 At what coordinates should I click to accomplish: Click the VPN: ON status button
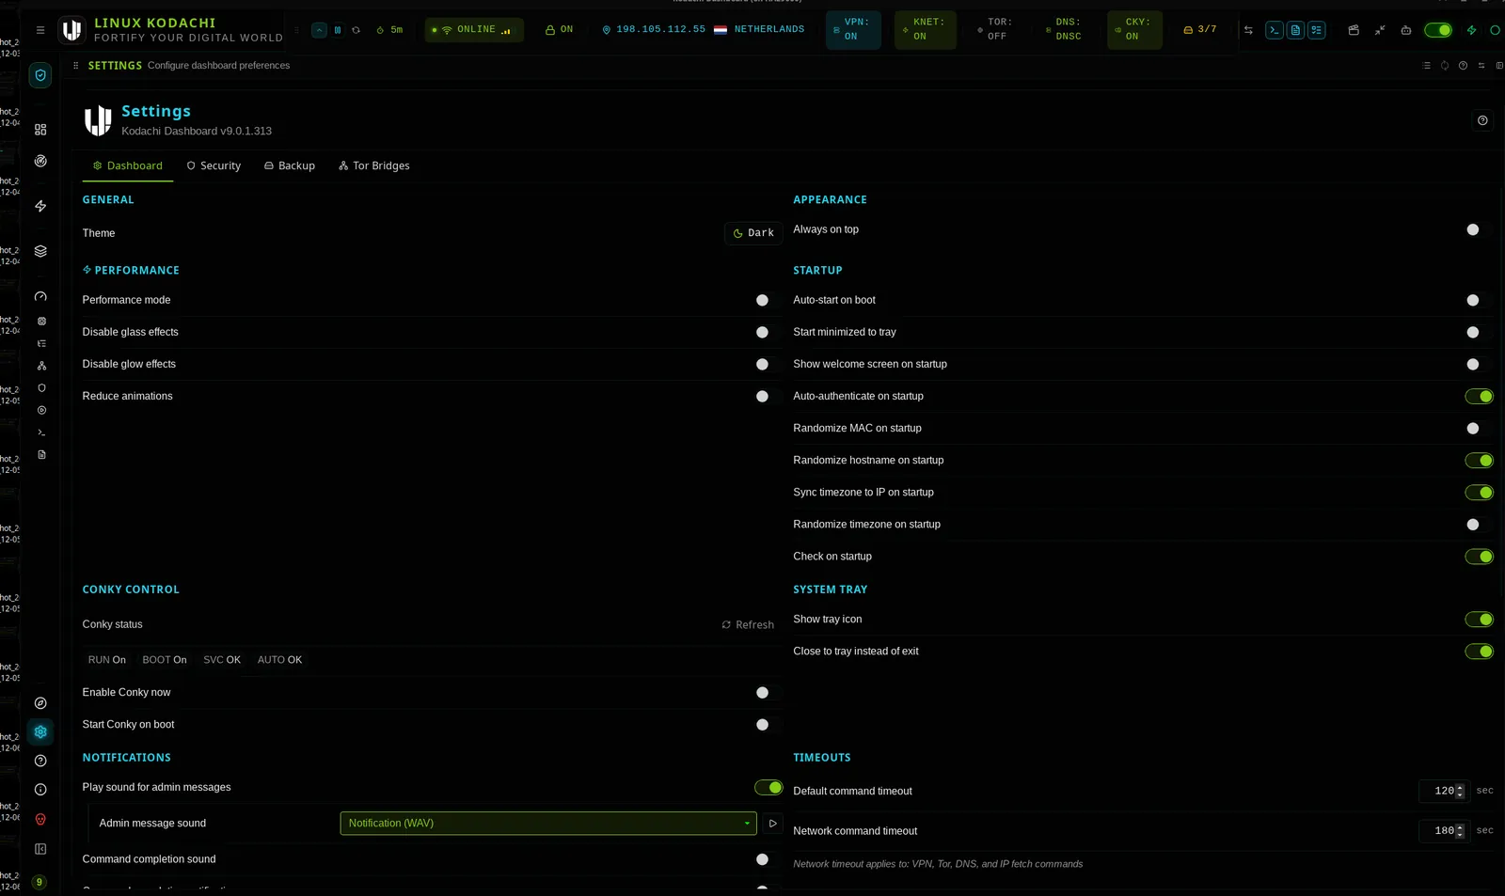(x=853, y=30)
